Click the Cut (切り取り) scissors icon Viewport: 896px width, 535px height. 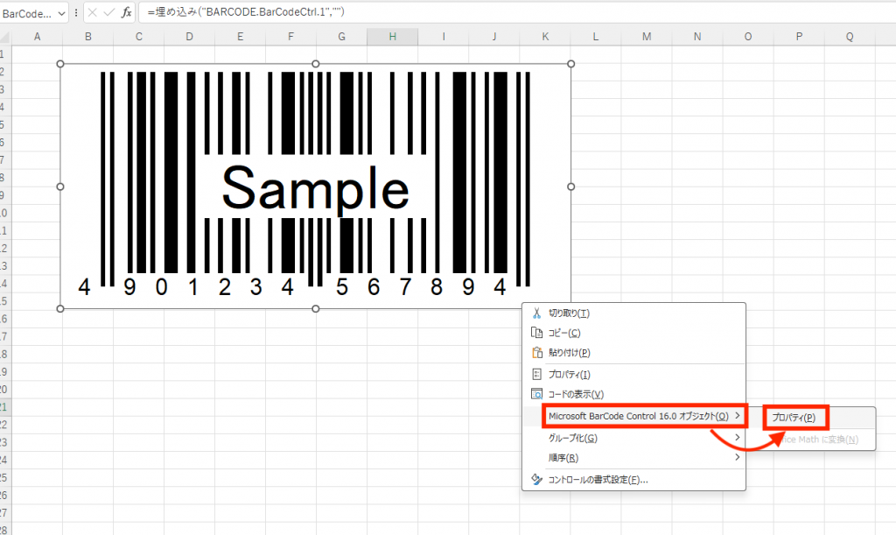click(x=537, y=313)
